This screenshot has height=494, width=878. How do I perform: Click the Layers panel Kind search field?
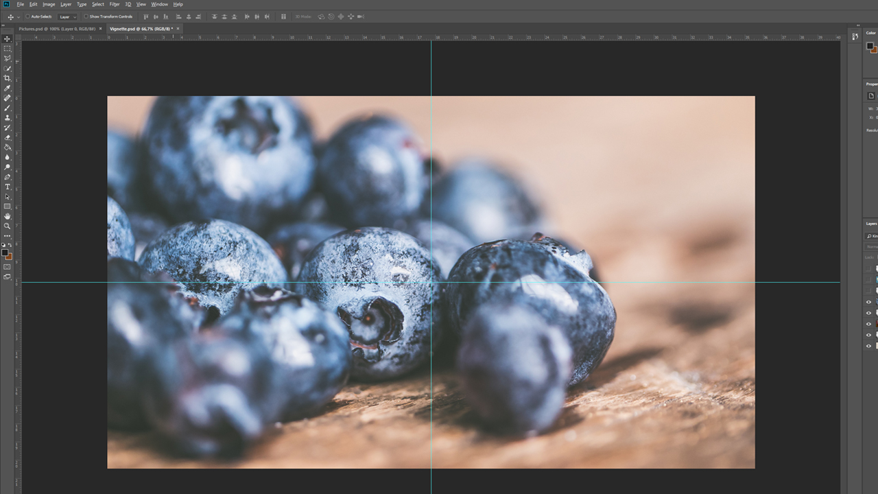(872, 236)
